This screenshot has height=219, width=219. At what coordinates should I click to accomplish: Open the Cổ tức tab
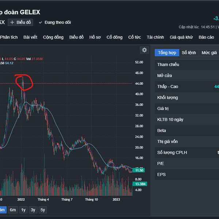(135, 37)
